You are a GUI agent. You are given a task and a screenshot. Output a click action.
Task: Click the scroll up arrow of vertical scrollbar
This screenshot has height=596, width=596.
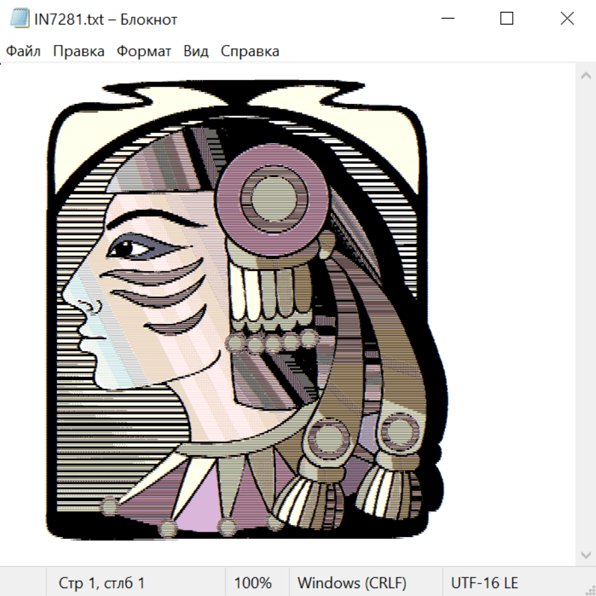[x=585, y=76]
